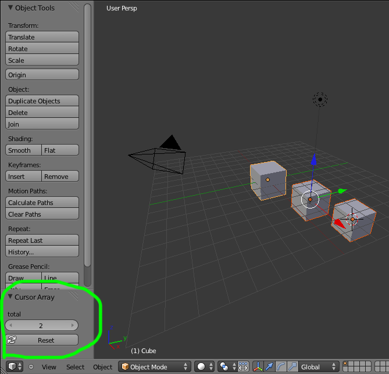Enable the rotate manipulator arc
389x374 pixels.
coord(281,366)
